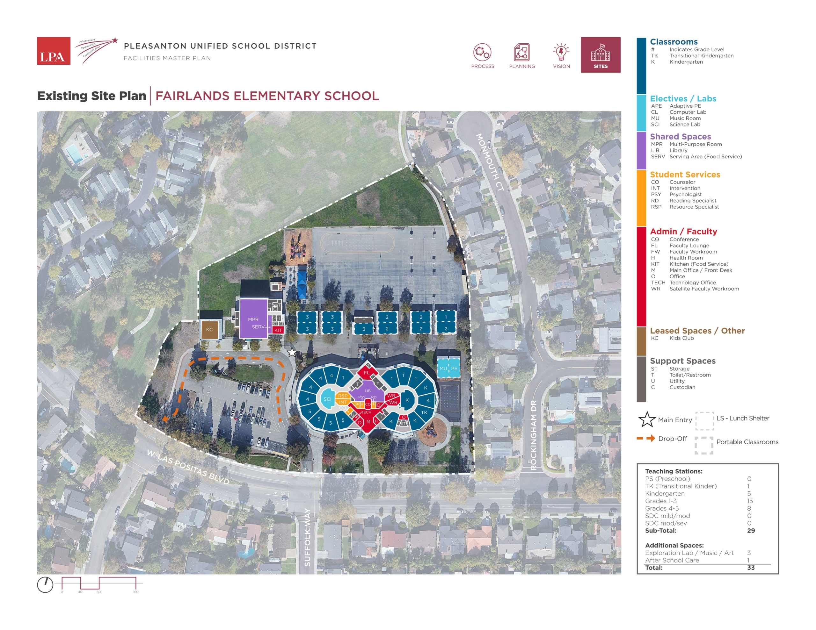Click the cyan MU PE building
Screen dimensions: 816x630
click(x=448, y=368)
